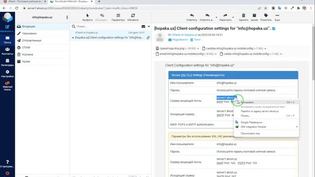Image resolution: width=315 pixels, height=177 pixels.
Task: Open a new browser tab
Action: click(x=99, y=1)
